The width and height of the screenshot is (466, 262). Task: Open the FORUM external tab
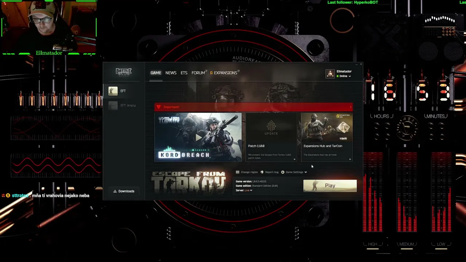(x=199, y=73)
